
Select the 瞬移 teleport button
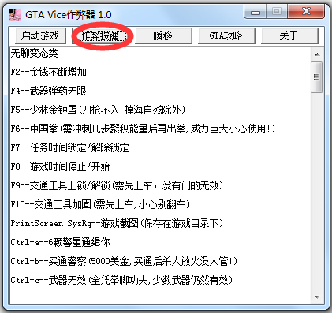(163, 35)
